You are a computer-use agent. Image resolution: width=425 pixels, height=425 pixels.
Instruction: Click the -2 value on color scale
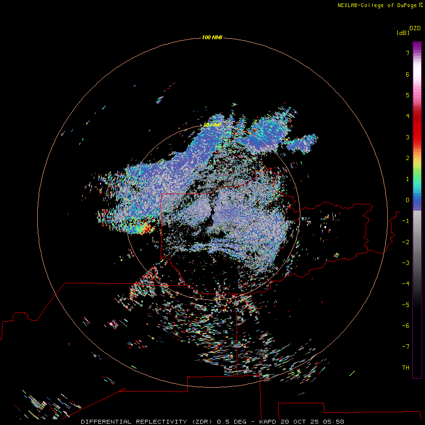pyautogui.click(x=406, y=242)
